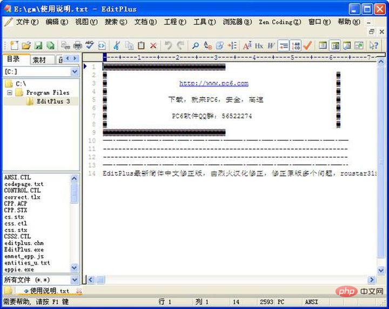Screen dimensions: 389x309
Task: Open the 浏览器(B) menu
Action: [x=237, y=22]
